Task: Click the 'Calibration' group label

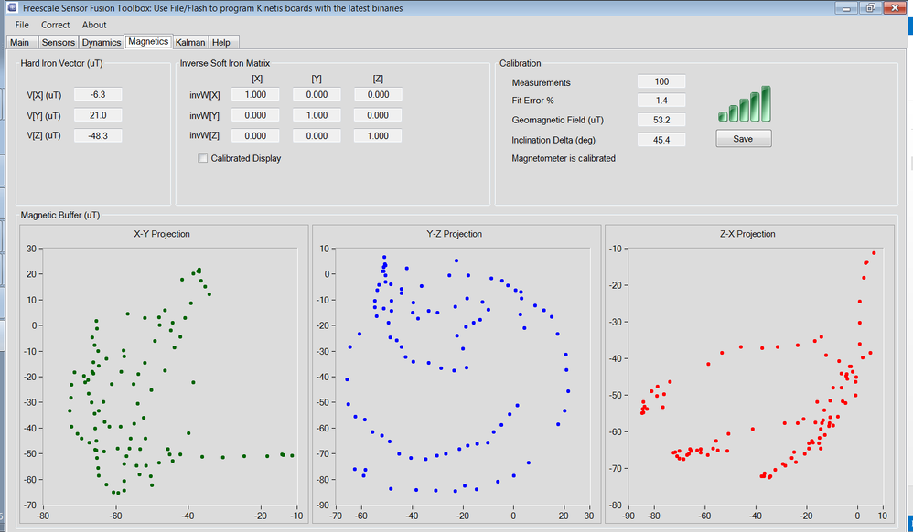Action: click(x=520, y=63)
